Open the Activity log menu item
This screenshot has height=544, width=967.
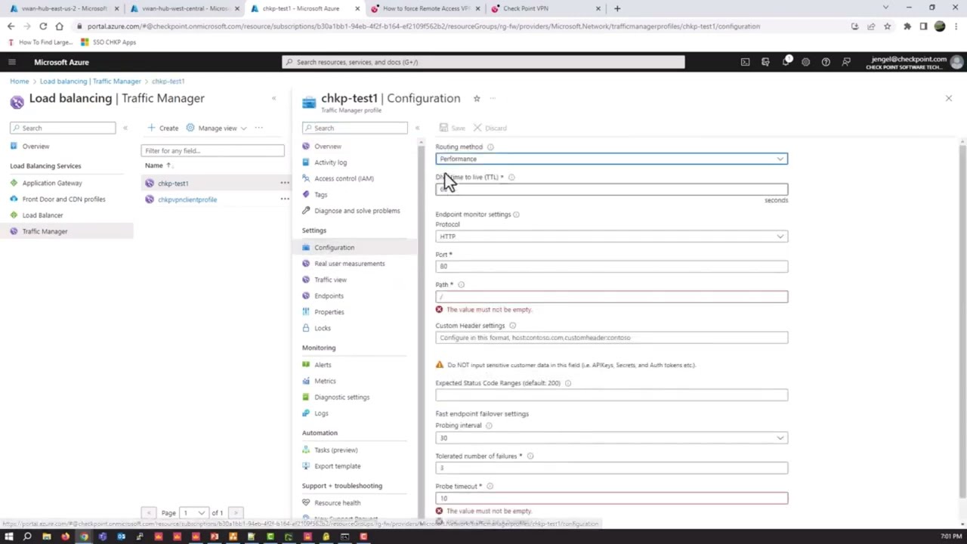[330, 162]
